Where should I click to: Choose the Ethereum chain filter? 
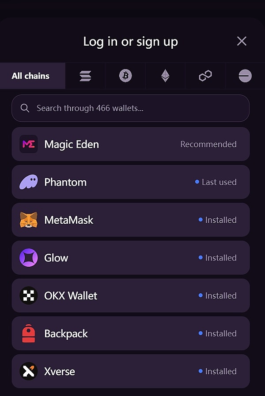[165, 76]
